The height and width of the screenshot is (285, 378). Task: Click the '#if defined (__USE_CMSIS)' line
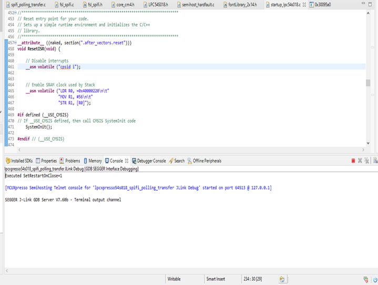point(43,115)
